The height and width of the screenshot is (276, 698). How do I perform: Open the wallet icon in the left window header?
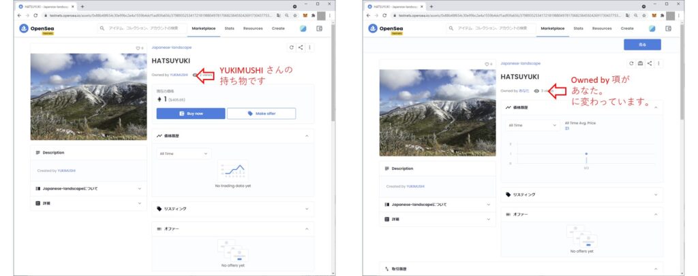pyautogui.click(x=319, y=29)
